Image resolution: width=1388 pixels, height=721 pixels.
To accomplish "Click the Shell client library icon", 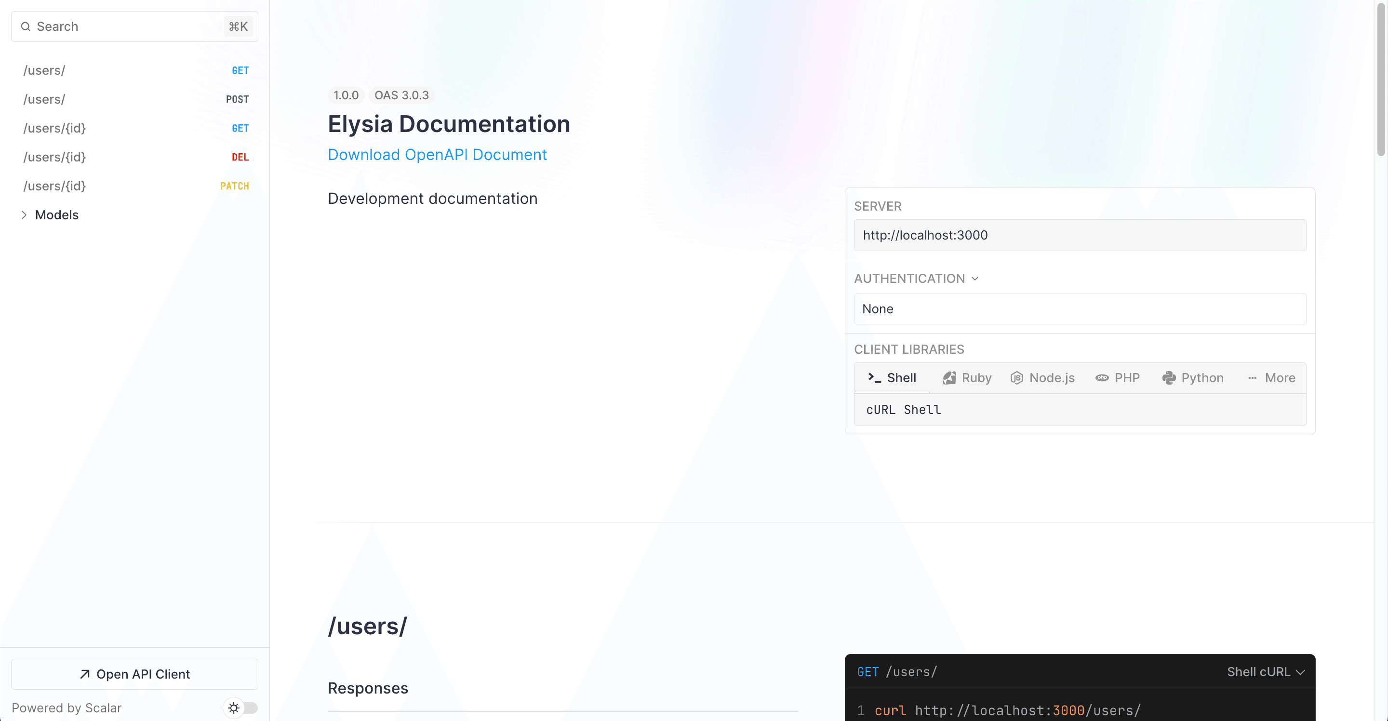I will tap(874, 376).
